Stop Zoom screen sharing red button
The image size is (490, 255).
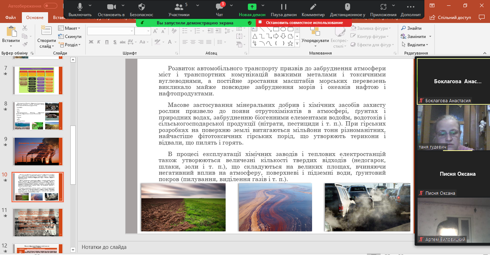[304, 23]
